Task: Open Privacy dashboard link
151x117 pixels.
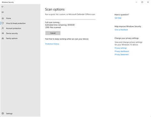Action: point(122,51)
